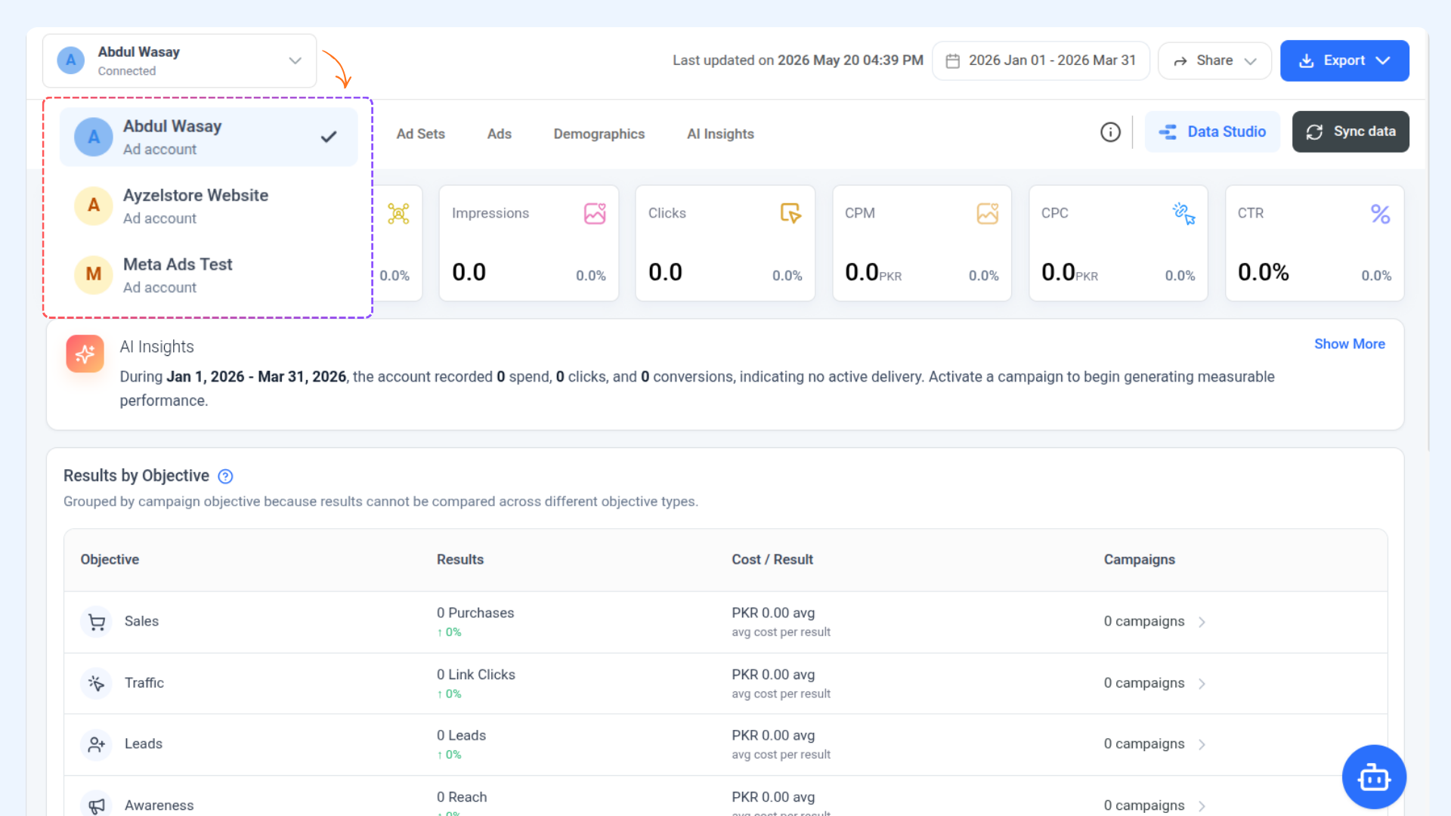The width and height of the screenshot is (1451, 816).
Task: Select the checked Abdul Wasay ad account
Action: (209, 137)
